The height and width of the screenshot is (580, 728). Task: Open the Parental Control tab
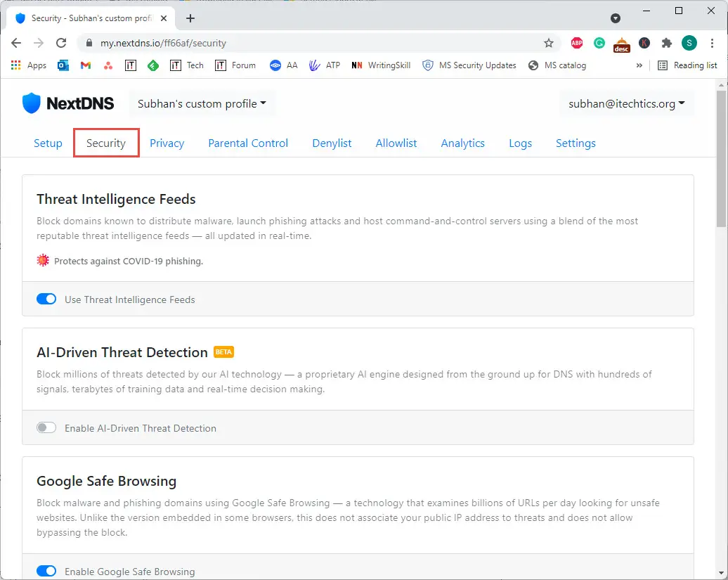pyautogui.click(x=248, y=143)
